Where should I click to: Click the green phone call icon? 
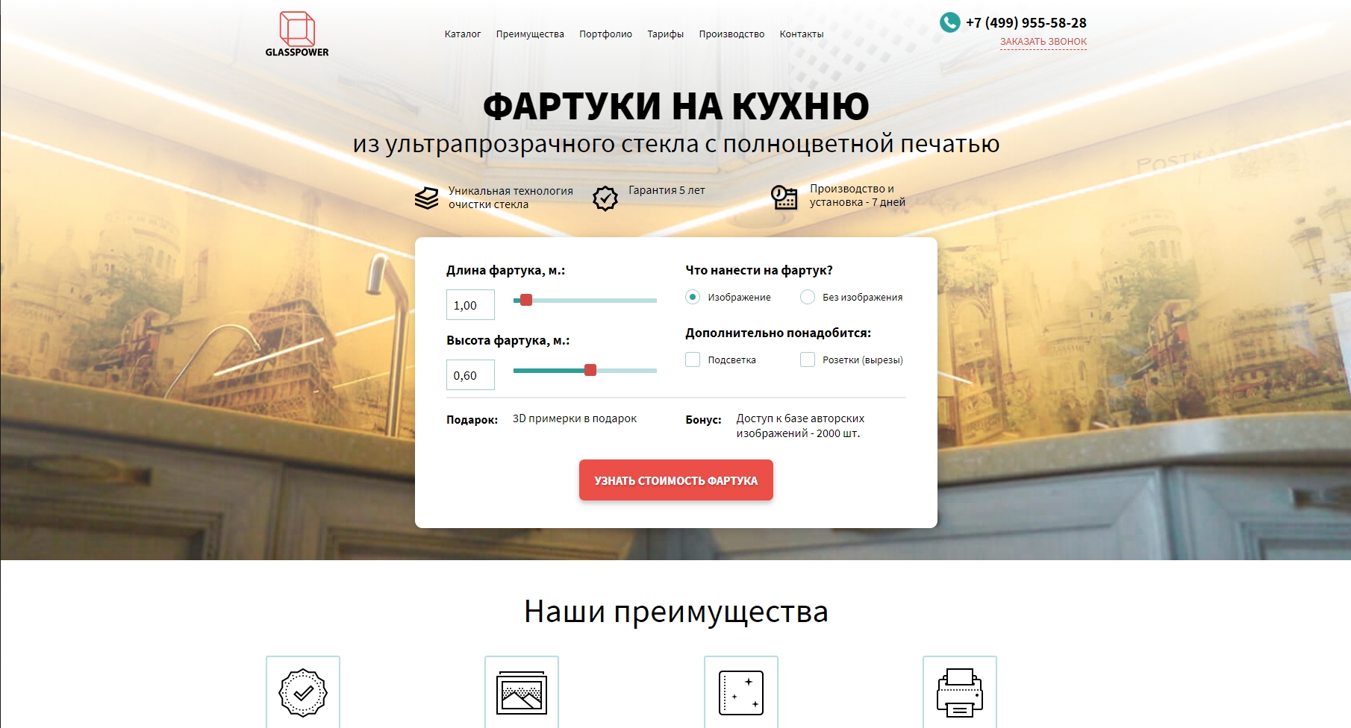click(949, 22)
